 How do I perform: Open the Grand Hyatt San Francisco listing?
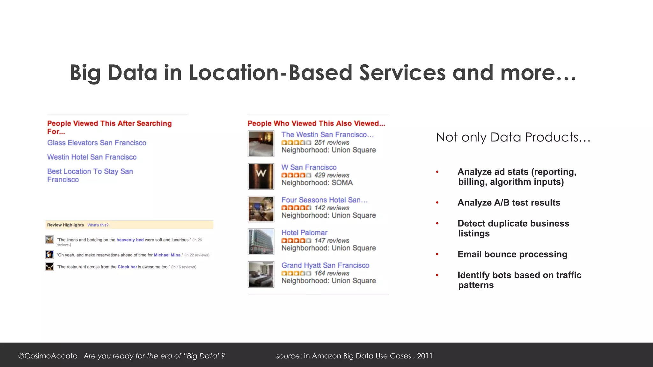coord(325,265)
